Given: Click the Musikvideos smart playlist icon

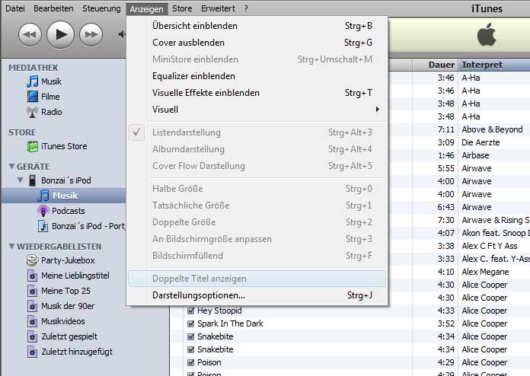Looking at the screenshot, I should coord(33,321).
